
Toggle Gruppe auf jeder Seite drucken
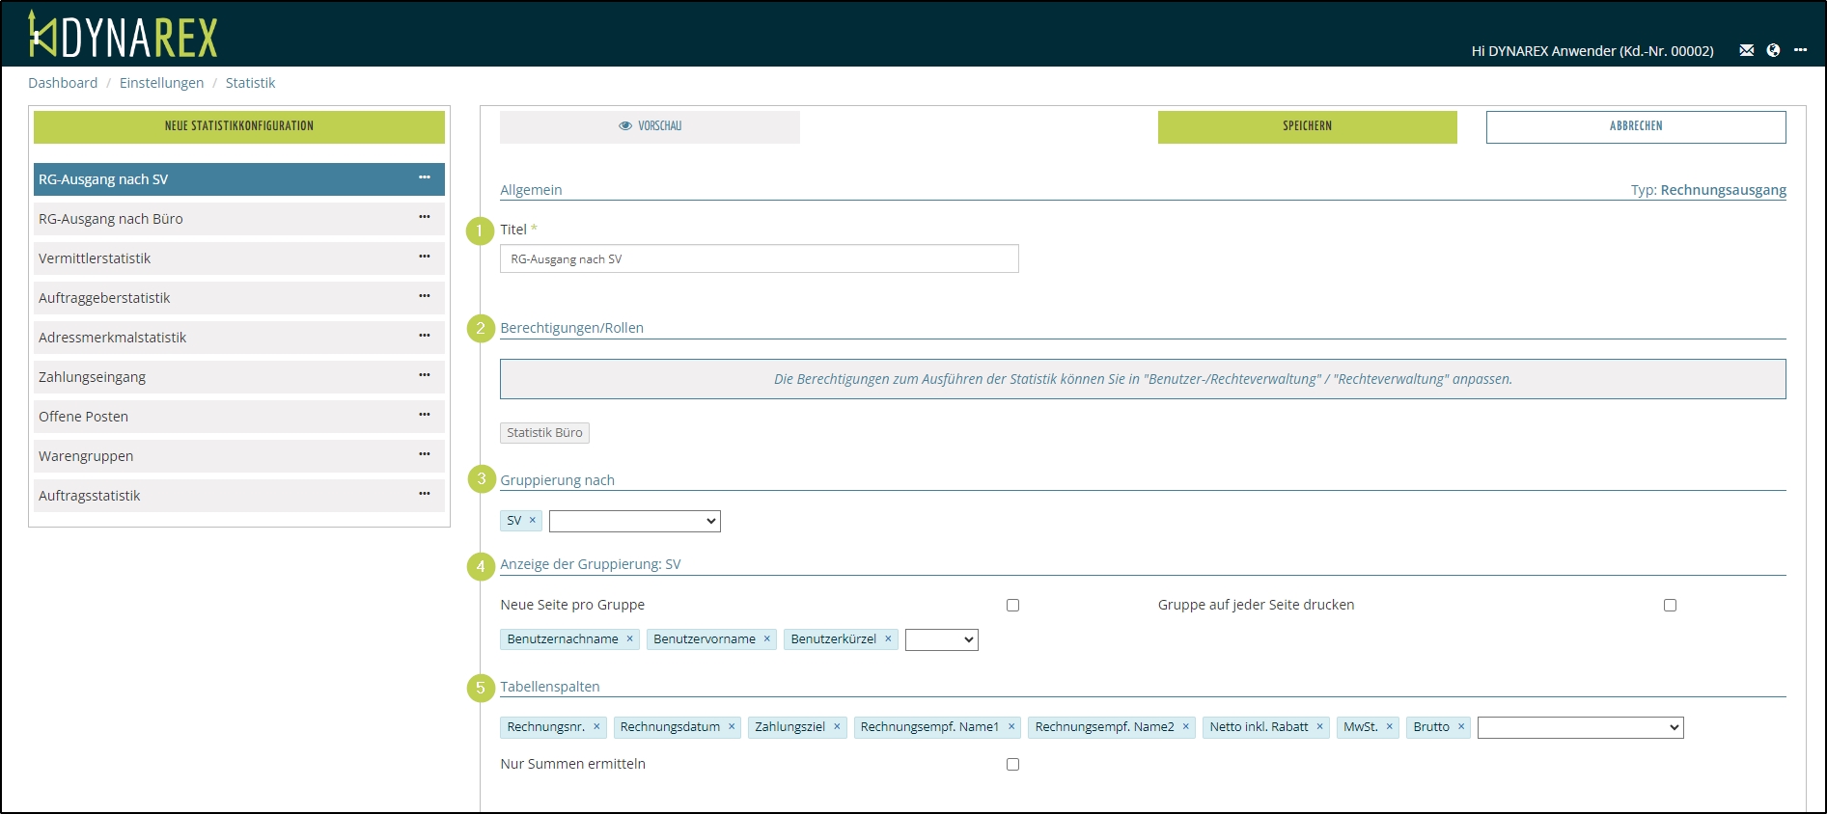1670,606
